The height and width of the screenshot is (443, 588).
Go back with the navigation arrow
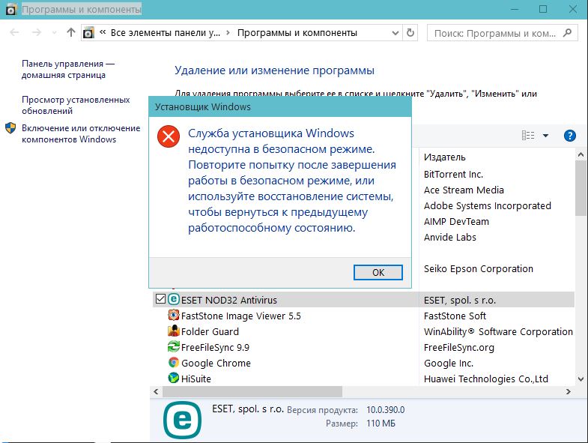[x=15, y=33]
